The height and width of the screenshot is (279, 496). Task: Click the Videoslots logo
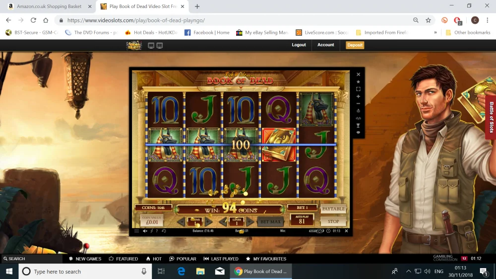[134, 45]
